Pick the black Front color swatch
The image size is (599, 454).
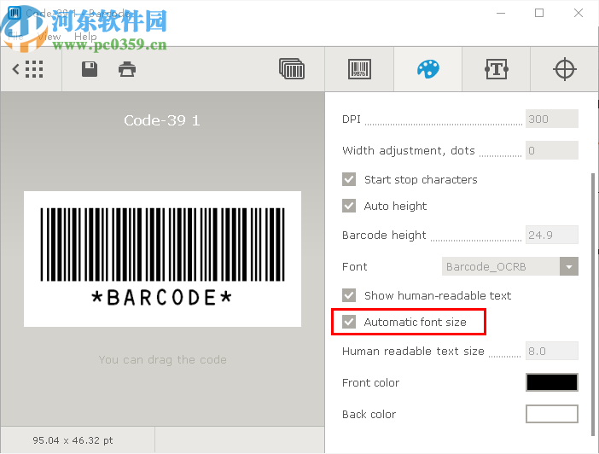(551, 382)
